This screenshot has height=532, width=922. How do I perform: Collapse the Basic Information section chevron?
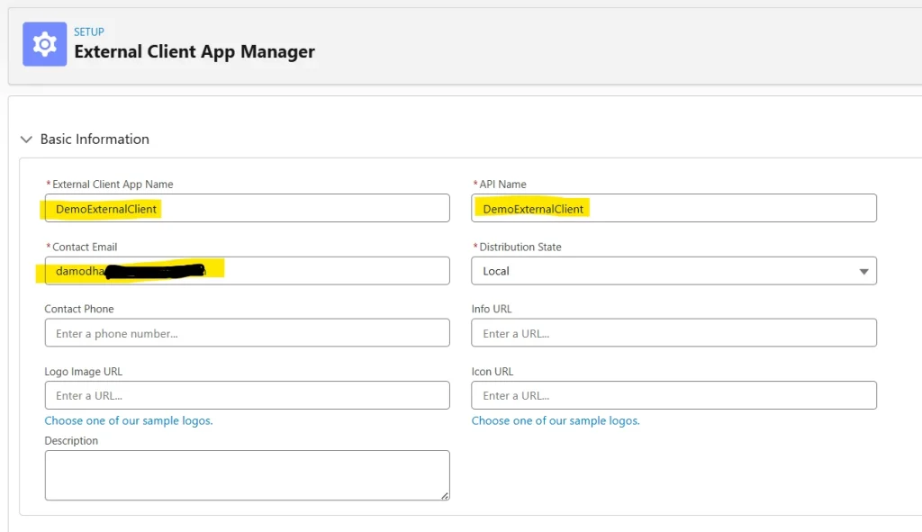pos(26,140)
